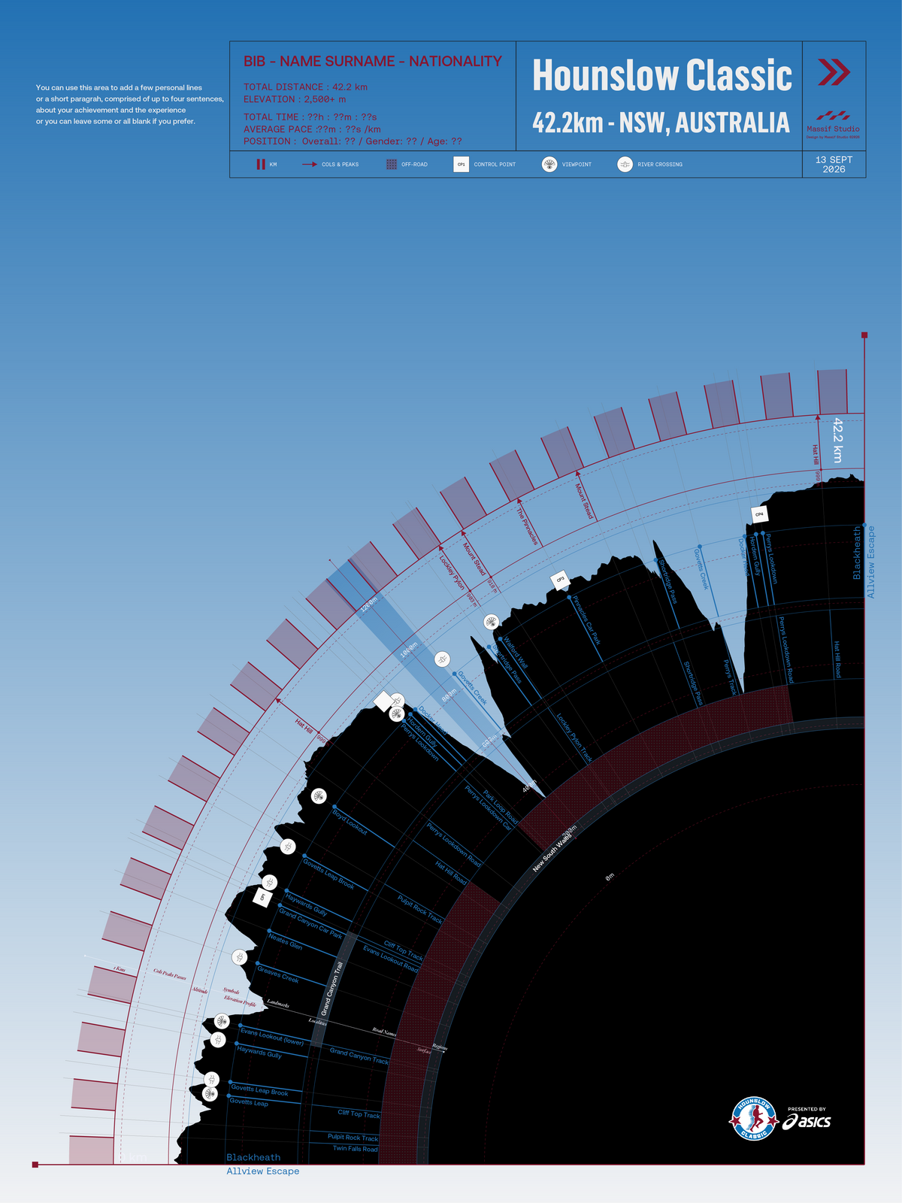This screenshot has width=902, height=1203.
Task: Click the ASICS sponsor logo
Action: (x=807, y=1119)
